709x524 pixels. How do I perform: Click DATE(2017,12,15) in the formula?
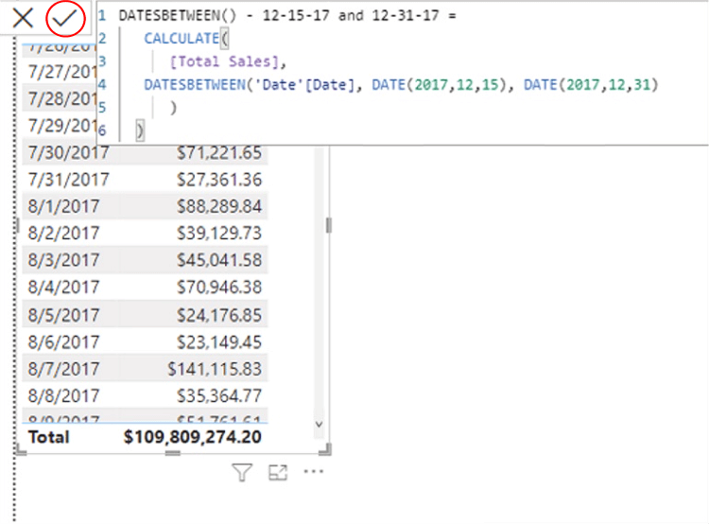439,84
